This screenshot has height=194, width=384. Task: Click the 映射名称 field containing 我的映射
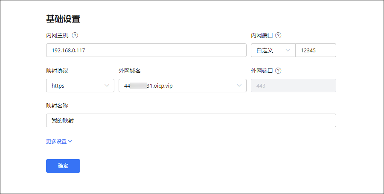tap(191, 120)
